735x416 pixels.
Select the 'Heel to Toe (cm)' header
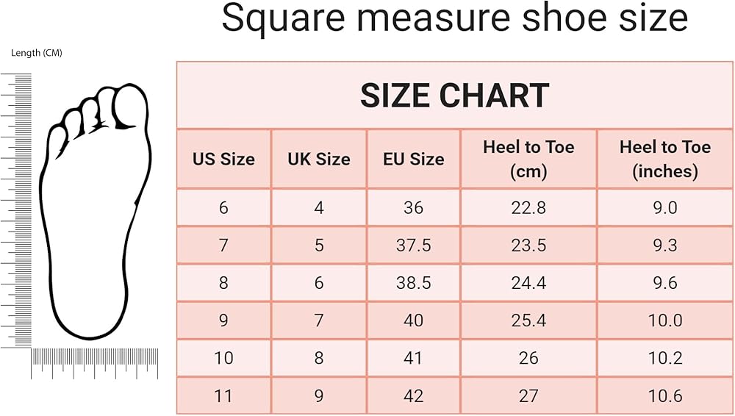coord(528,159)
